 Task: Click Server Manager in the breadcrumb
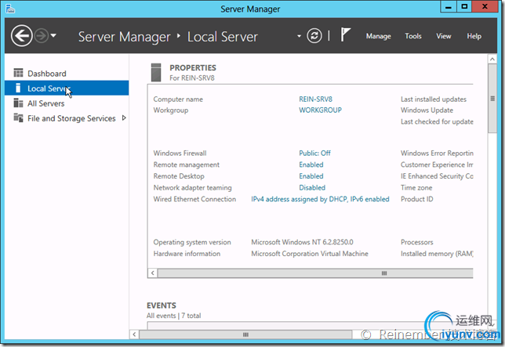[125, 37]
